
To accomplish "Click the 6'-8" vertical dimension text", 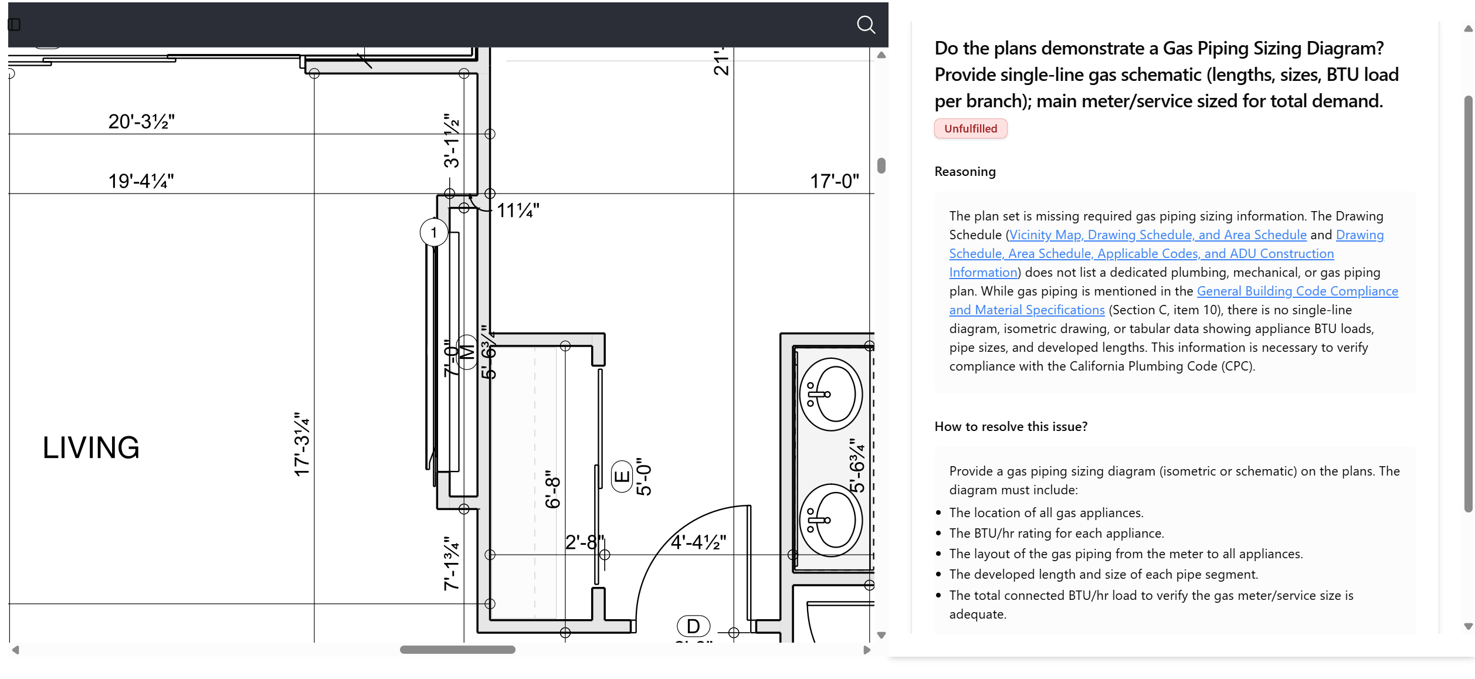I will (x=552, y=489).
